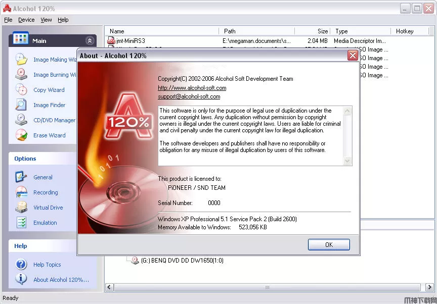
Task: Open CD/DVD Manager link in sidebar
Action: [x=54, y=120]
